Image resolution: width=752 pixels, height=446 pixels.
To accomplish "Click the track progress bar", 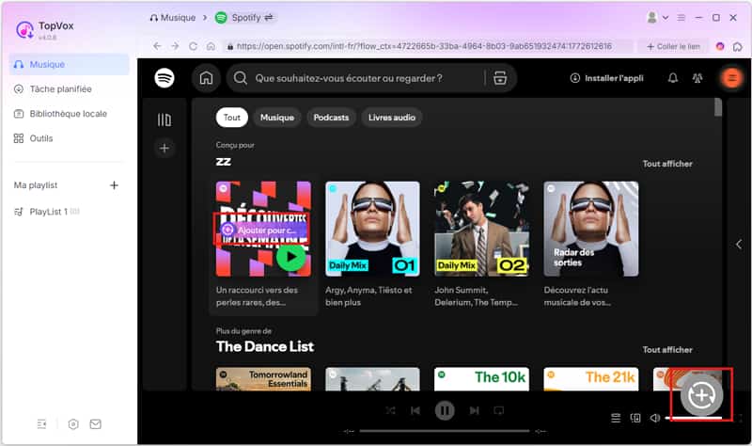I will click(445, 431).
